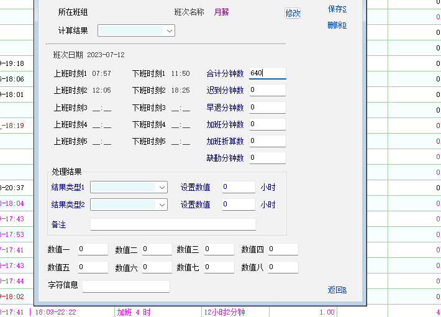This screenshot has width=441, height=317.
Task: Click the 保存 link
Action: [x=337, y=9]
